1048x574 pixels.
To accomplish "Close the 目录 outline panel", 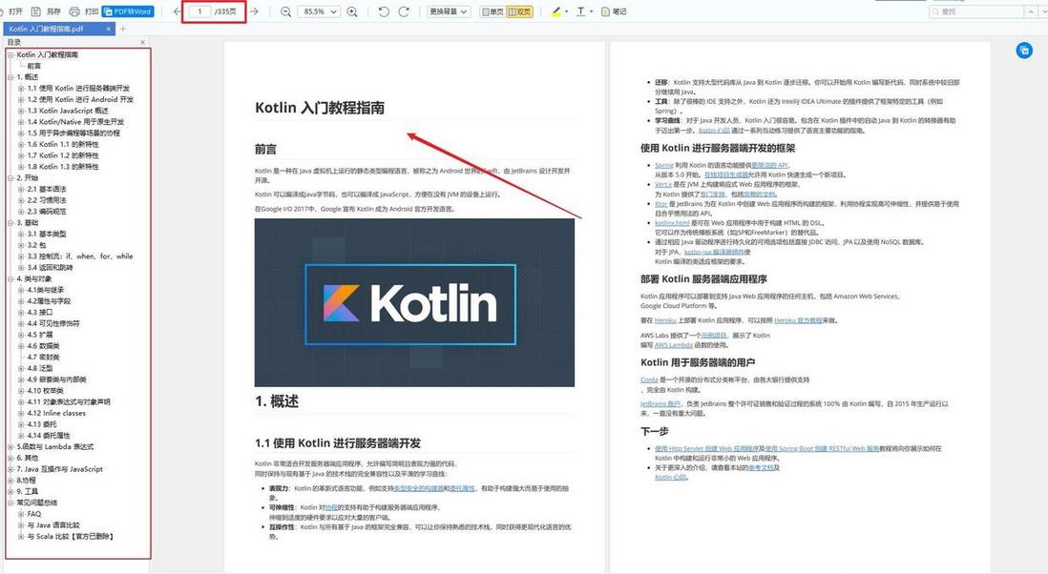I will pyautogui.click(x=142, y=42).
